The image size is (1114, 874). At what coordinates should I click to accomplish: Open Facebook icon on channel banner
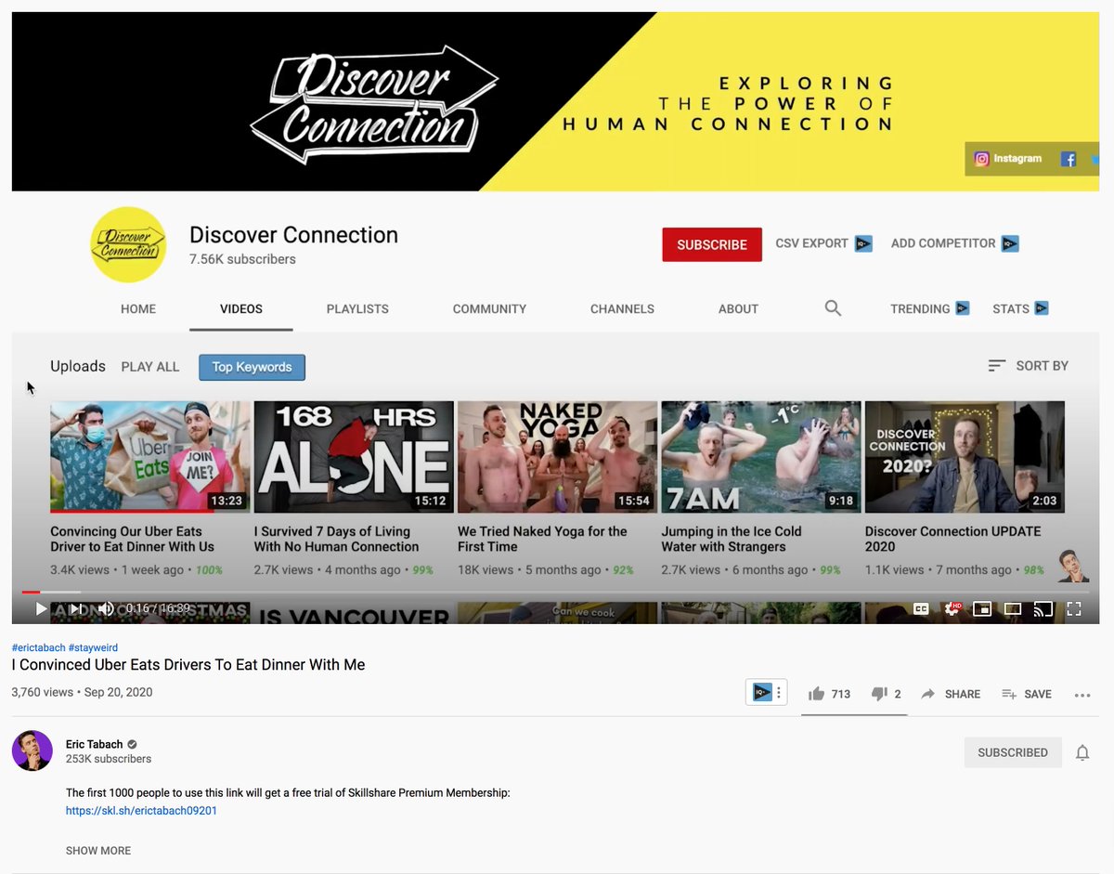tap(1069, 160)
